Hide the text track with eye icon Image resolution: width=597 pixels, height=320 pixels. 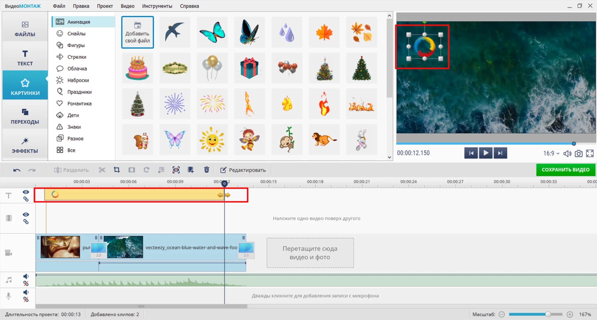pos(26,192)
